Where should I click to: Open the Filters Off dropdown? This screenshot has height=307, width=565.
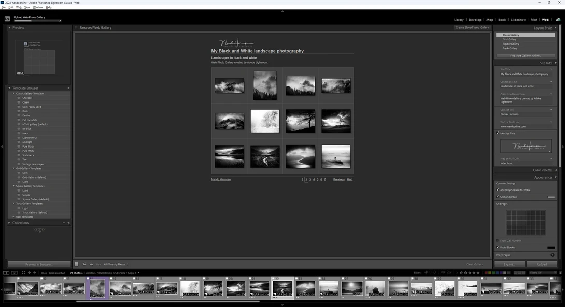tap(543, 273)
